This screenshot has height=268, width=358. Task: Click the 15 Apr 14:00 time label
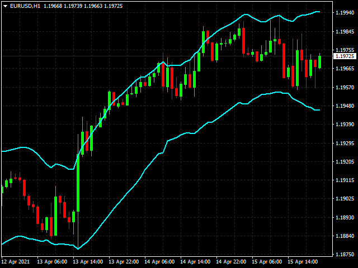coord(303,262)
